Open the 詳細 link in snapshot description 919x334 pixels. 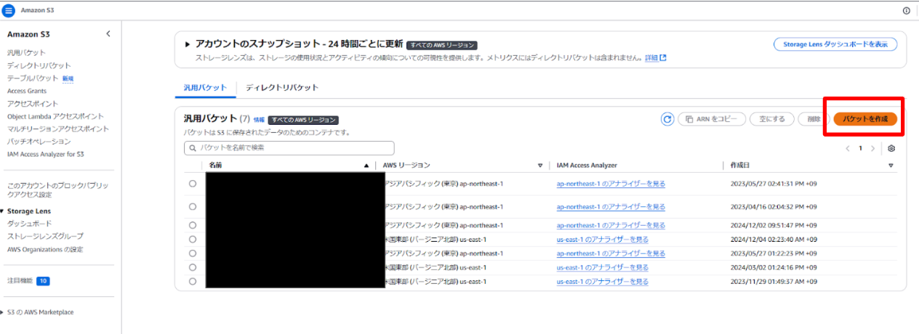[x=651, y=58]
